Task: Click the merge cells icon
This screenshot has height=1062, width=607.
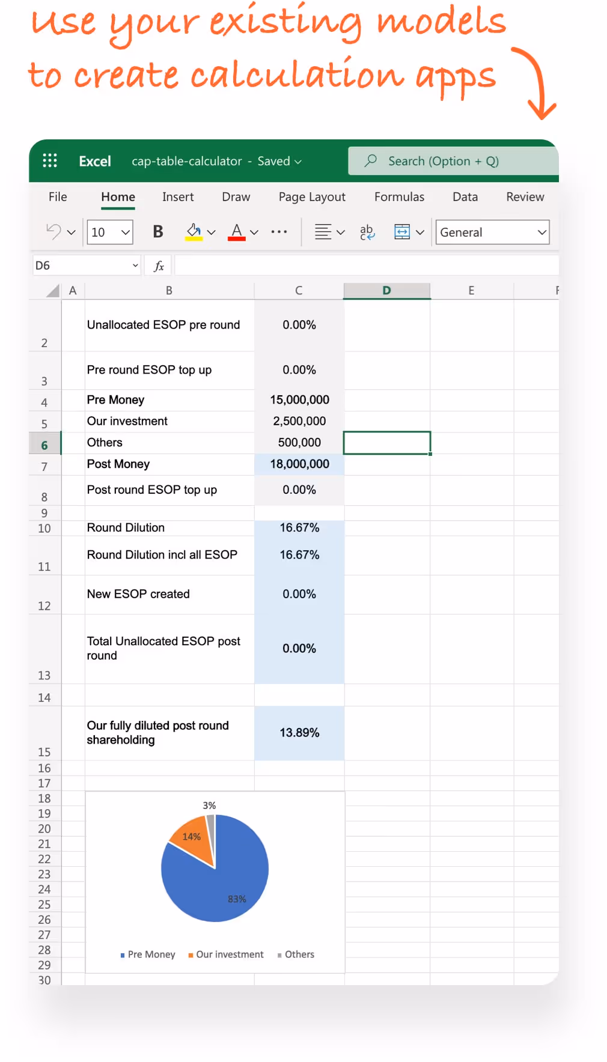Action: (x=402, y=232)
